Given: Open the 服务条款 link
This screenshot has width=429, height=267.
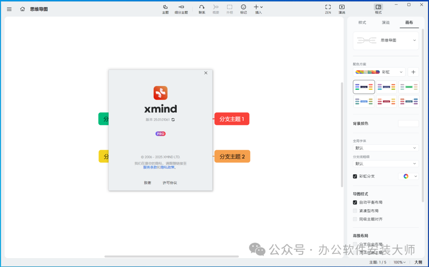Looking at the screenshot, I should point(150,167).
